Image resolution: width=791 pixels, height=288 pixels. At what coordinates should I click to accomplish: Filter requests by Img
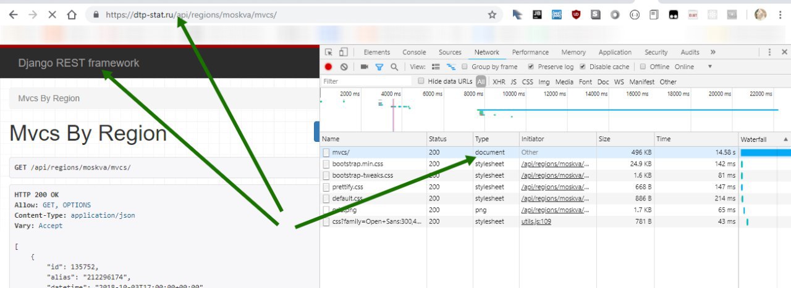point(544,81)
